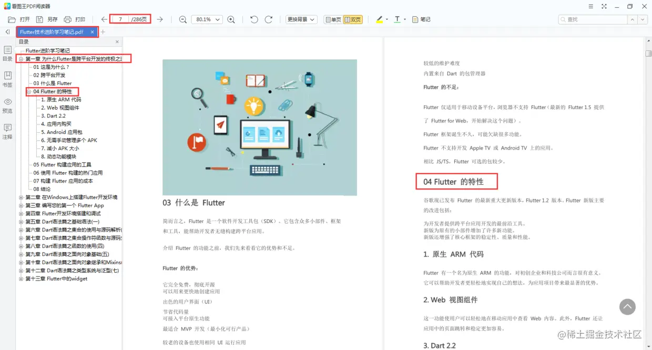
Task: Open the 笔记 notes tool
Action: pyautogui.click(x=421, y=19)
